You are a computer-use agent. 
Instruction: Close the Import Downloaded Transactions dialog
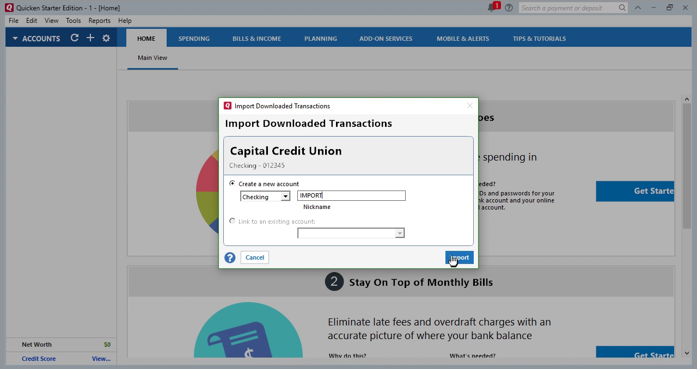470,106
